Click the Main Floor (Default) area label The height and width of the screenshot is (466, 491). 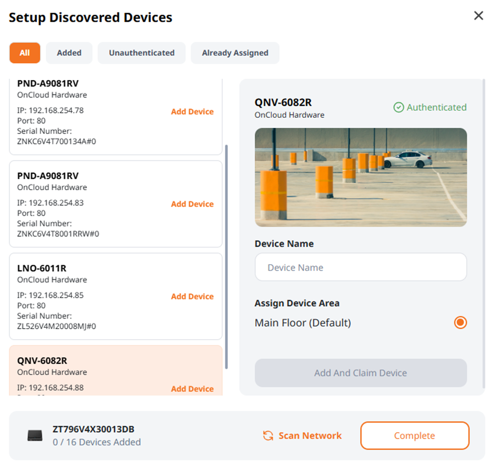[303, 323]
